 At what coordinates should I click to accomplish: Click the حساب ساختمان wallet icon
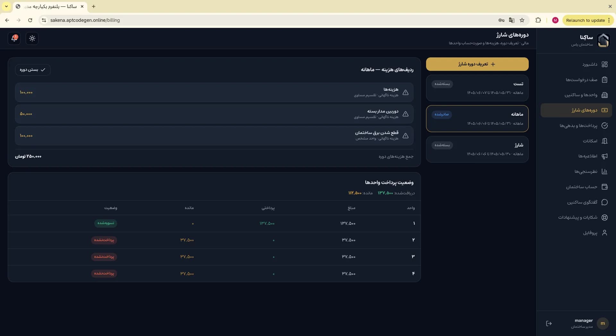(604, 187)
